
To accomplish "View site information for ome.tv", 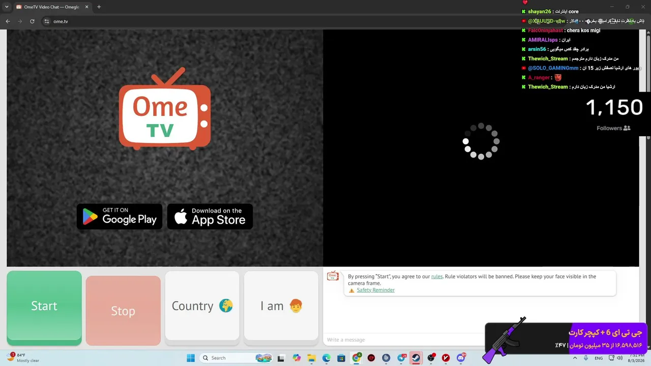I will click(47, 21).
